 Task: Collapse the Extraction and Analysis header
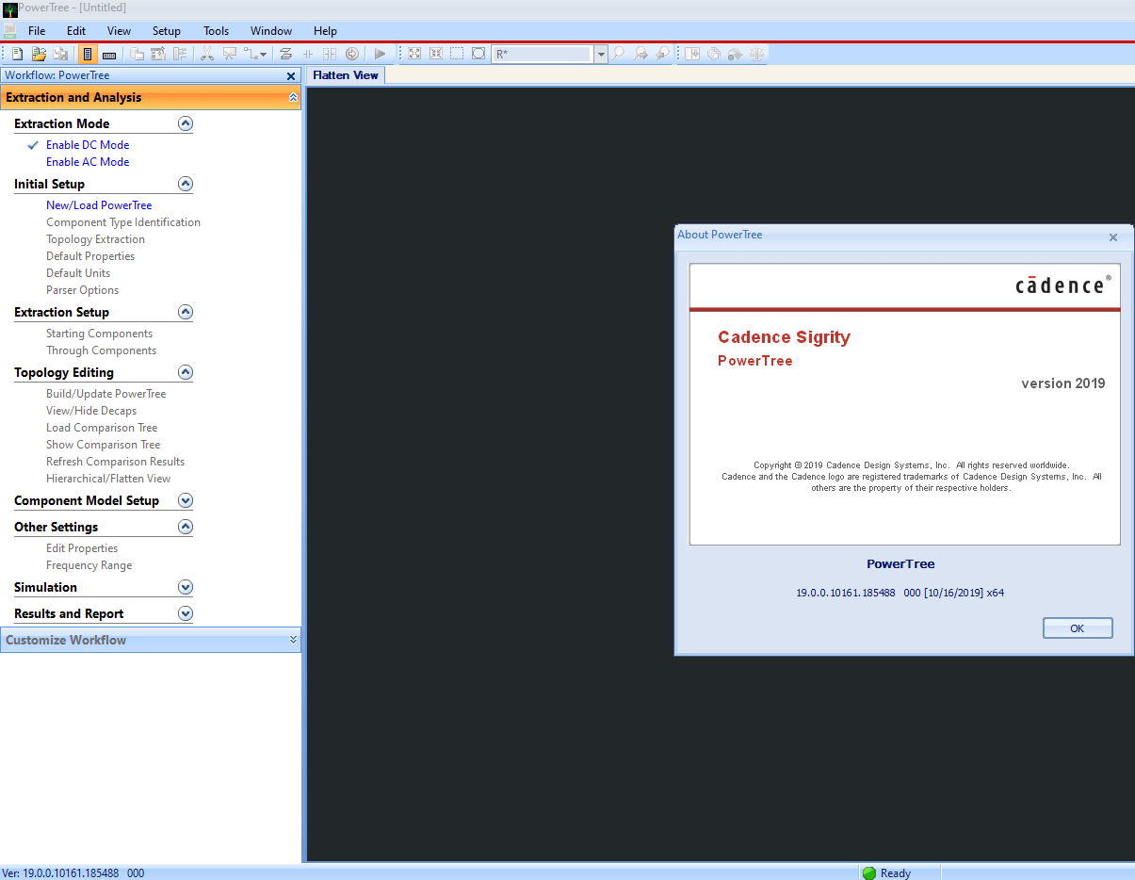(293, 98)
